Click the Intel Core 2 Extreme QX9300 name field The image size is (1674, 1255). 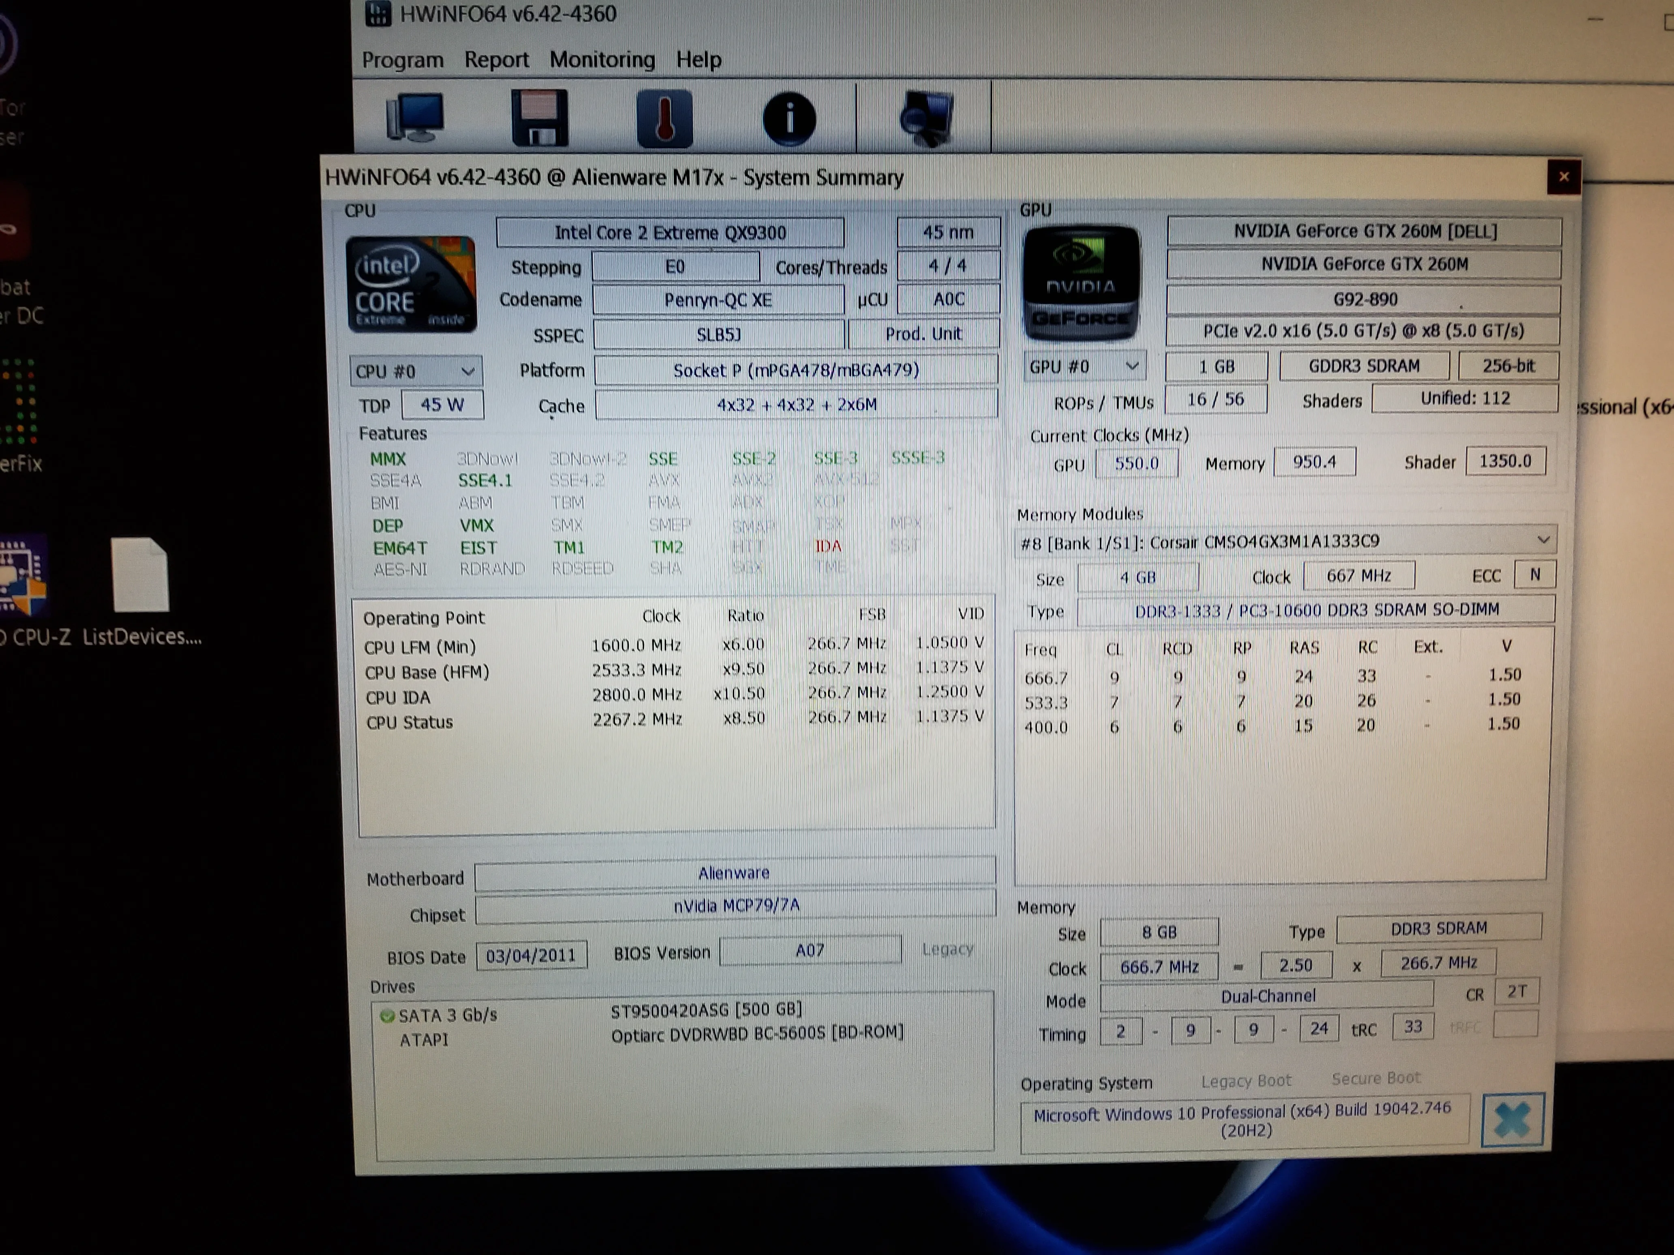(x=670, y=233)
